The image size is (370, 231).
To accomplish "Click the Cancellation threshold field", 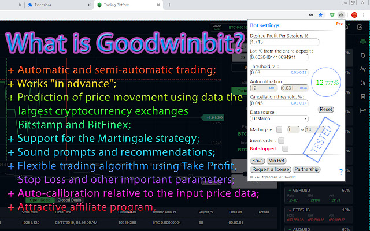I will pos(279,103).
